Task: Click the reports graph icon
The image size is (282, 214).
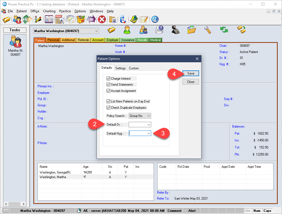Action: (x=70, y=19)
